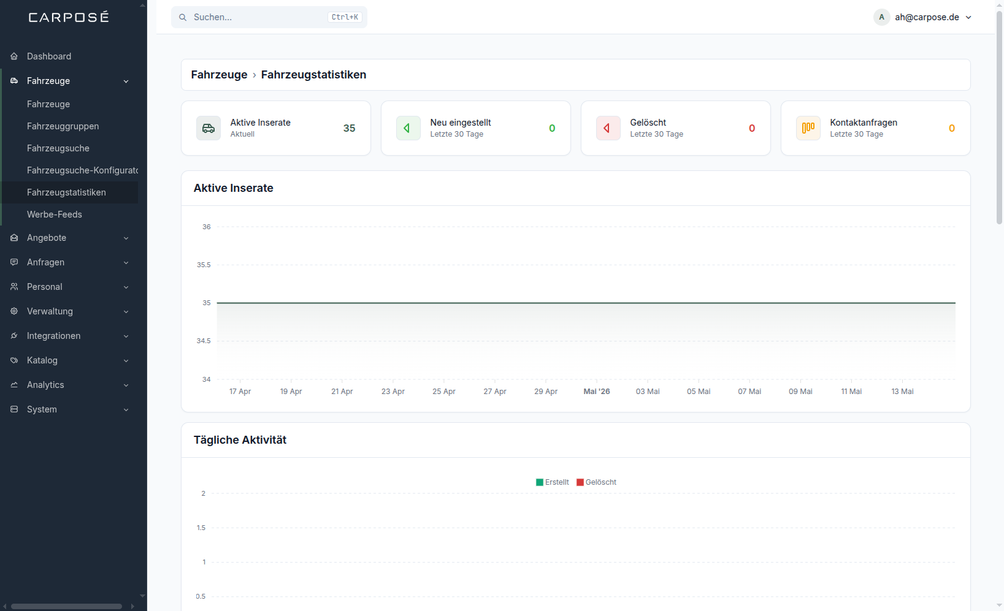Click the Anfragen chat icon in sidebar
Image resolution: width=1004 pixels, height=611 pixels.
[14, 262]
